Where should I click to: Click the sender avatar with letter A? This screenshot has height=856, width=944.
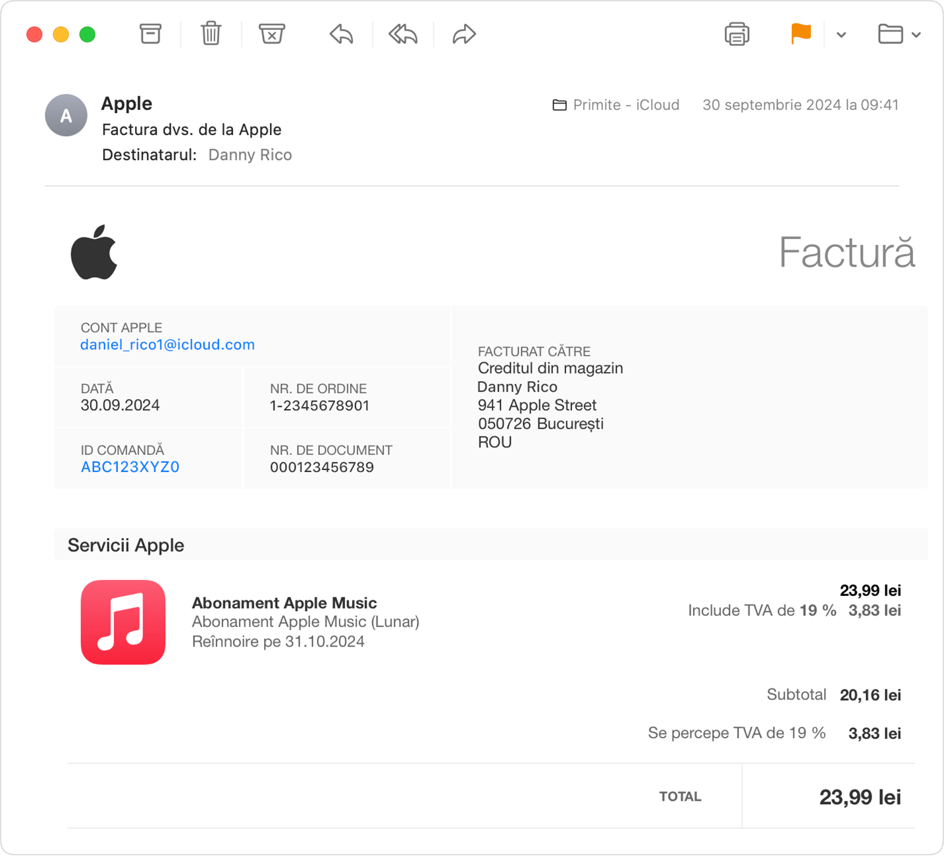(x=66, y=115)
